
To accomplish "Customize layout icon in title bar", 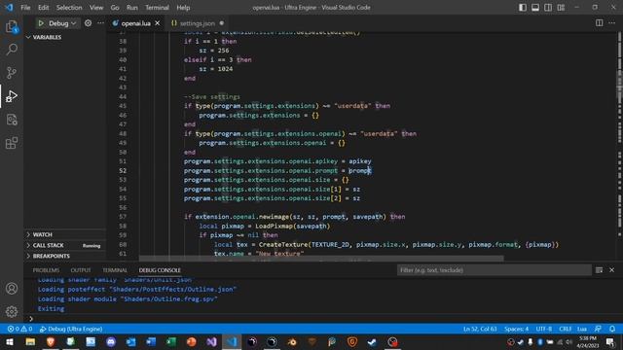I will 561,8.
